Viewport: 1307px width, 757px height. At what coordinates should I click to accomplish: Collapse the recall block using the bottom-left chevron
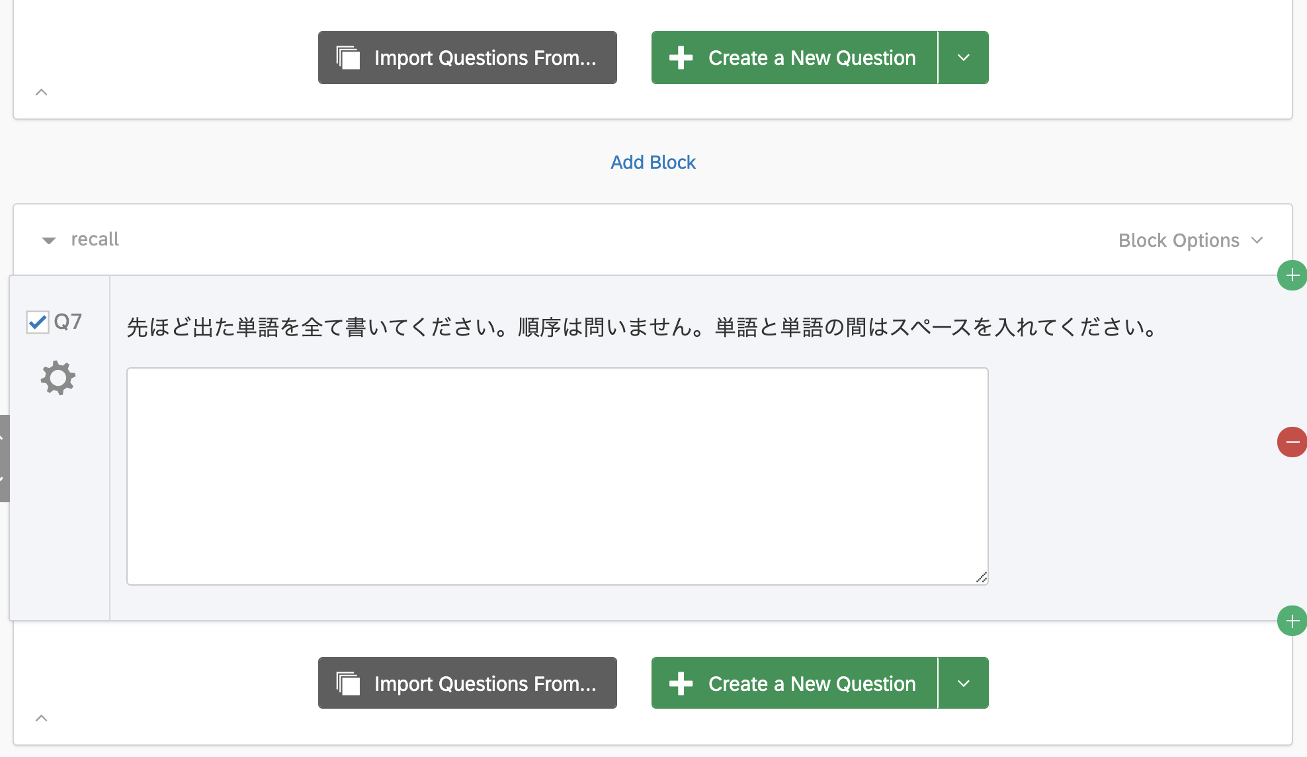41,718
